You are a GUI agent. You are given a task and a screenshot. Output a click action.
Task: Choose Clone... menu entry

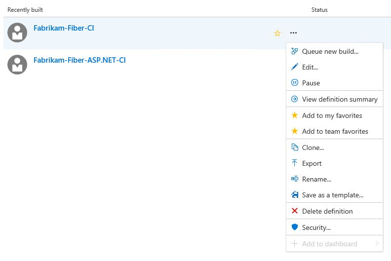pos(334,148)
